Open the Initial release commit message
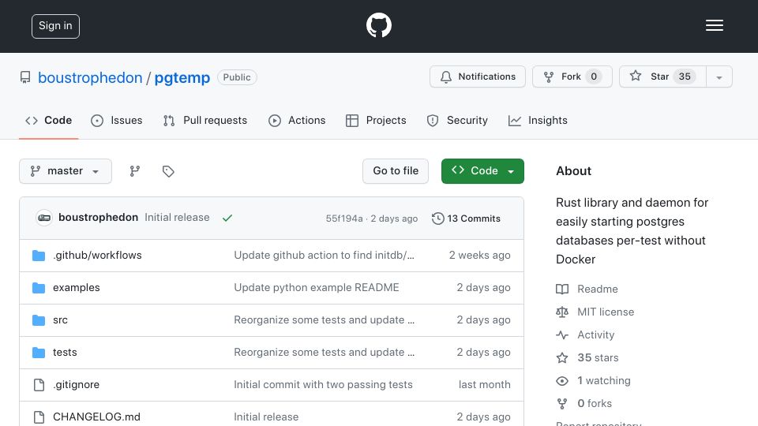758x426 pixels. point(177,218)
